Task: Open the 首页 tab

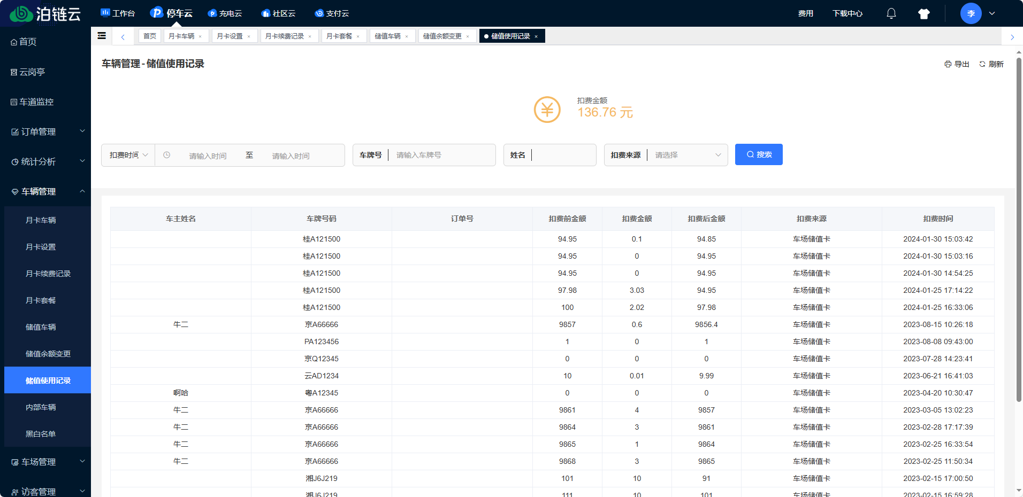Action: tap(150, 36)
